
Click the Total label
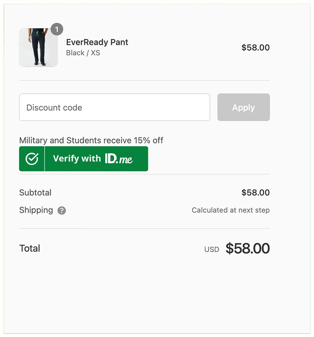[30, 248]
